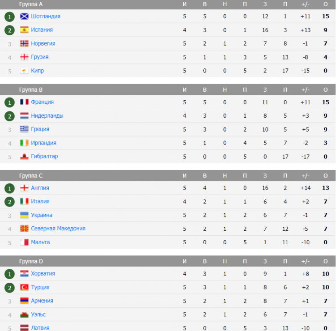336x331 pixels.
Task: Open the Северная Македония team link
Action: [x=58, y=229]
